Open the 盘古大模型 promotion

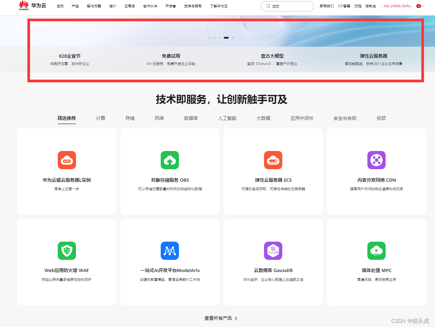coord(272,59)
